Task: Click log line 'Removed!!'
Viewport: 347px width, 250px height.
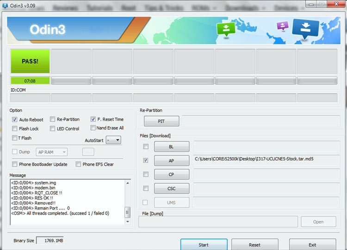Action: pos(33,203)
